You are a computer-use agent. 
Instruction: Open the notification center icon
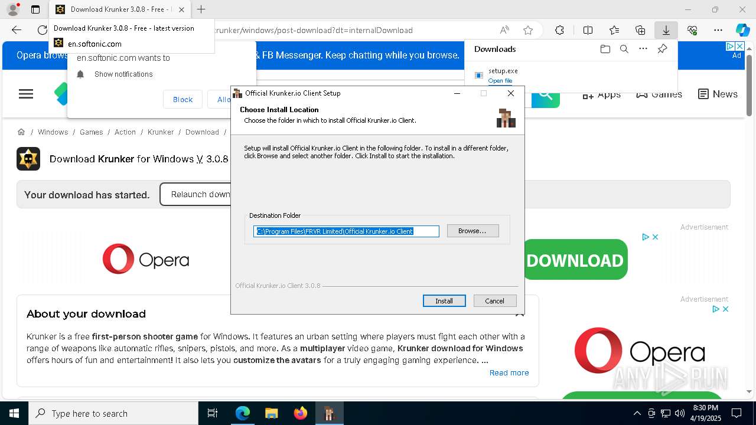coord(737,413)
